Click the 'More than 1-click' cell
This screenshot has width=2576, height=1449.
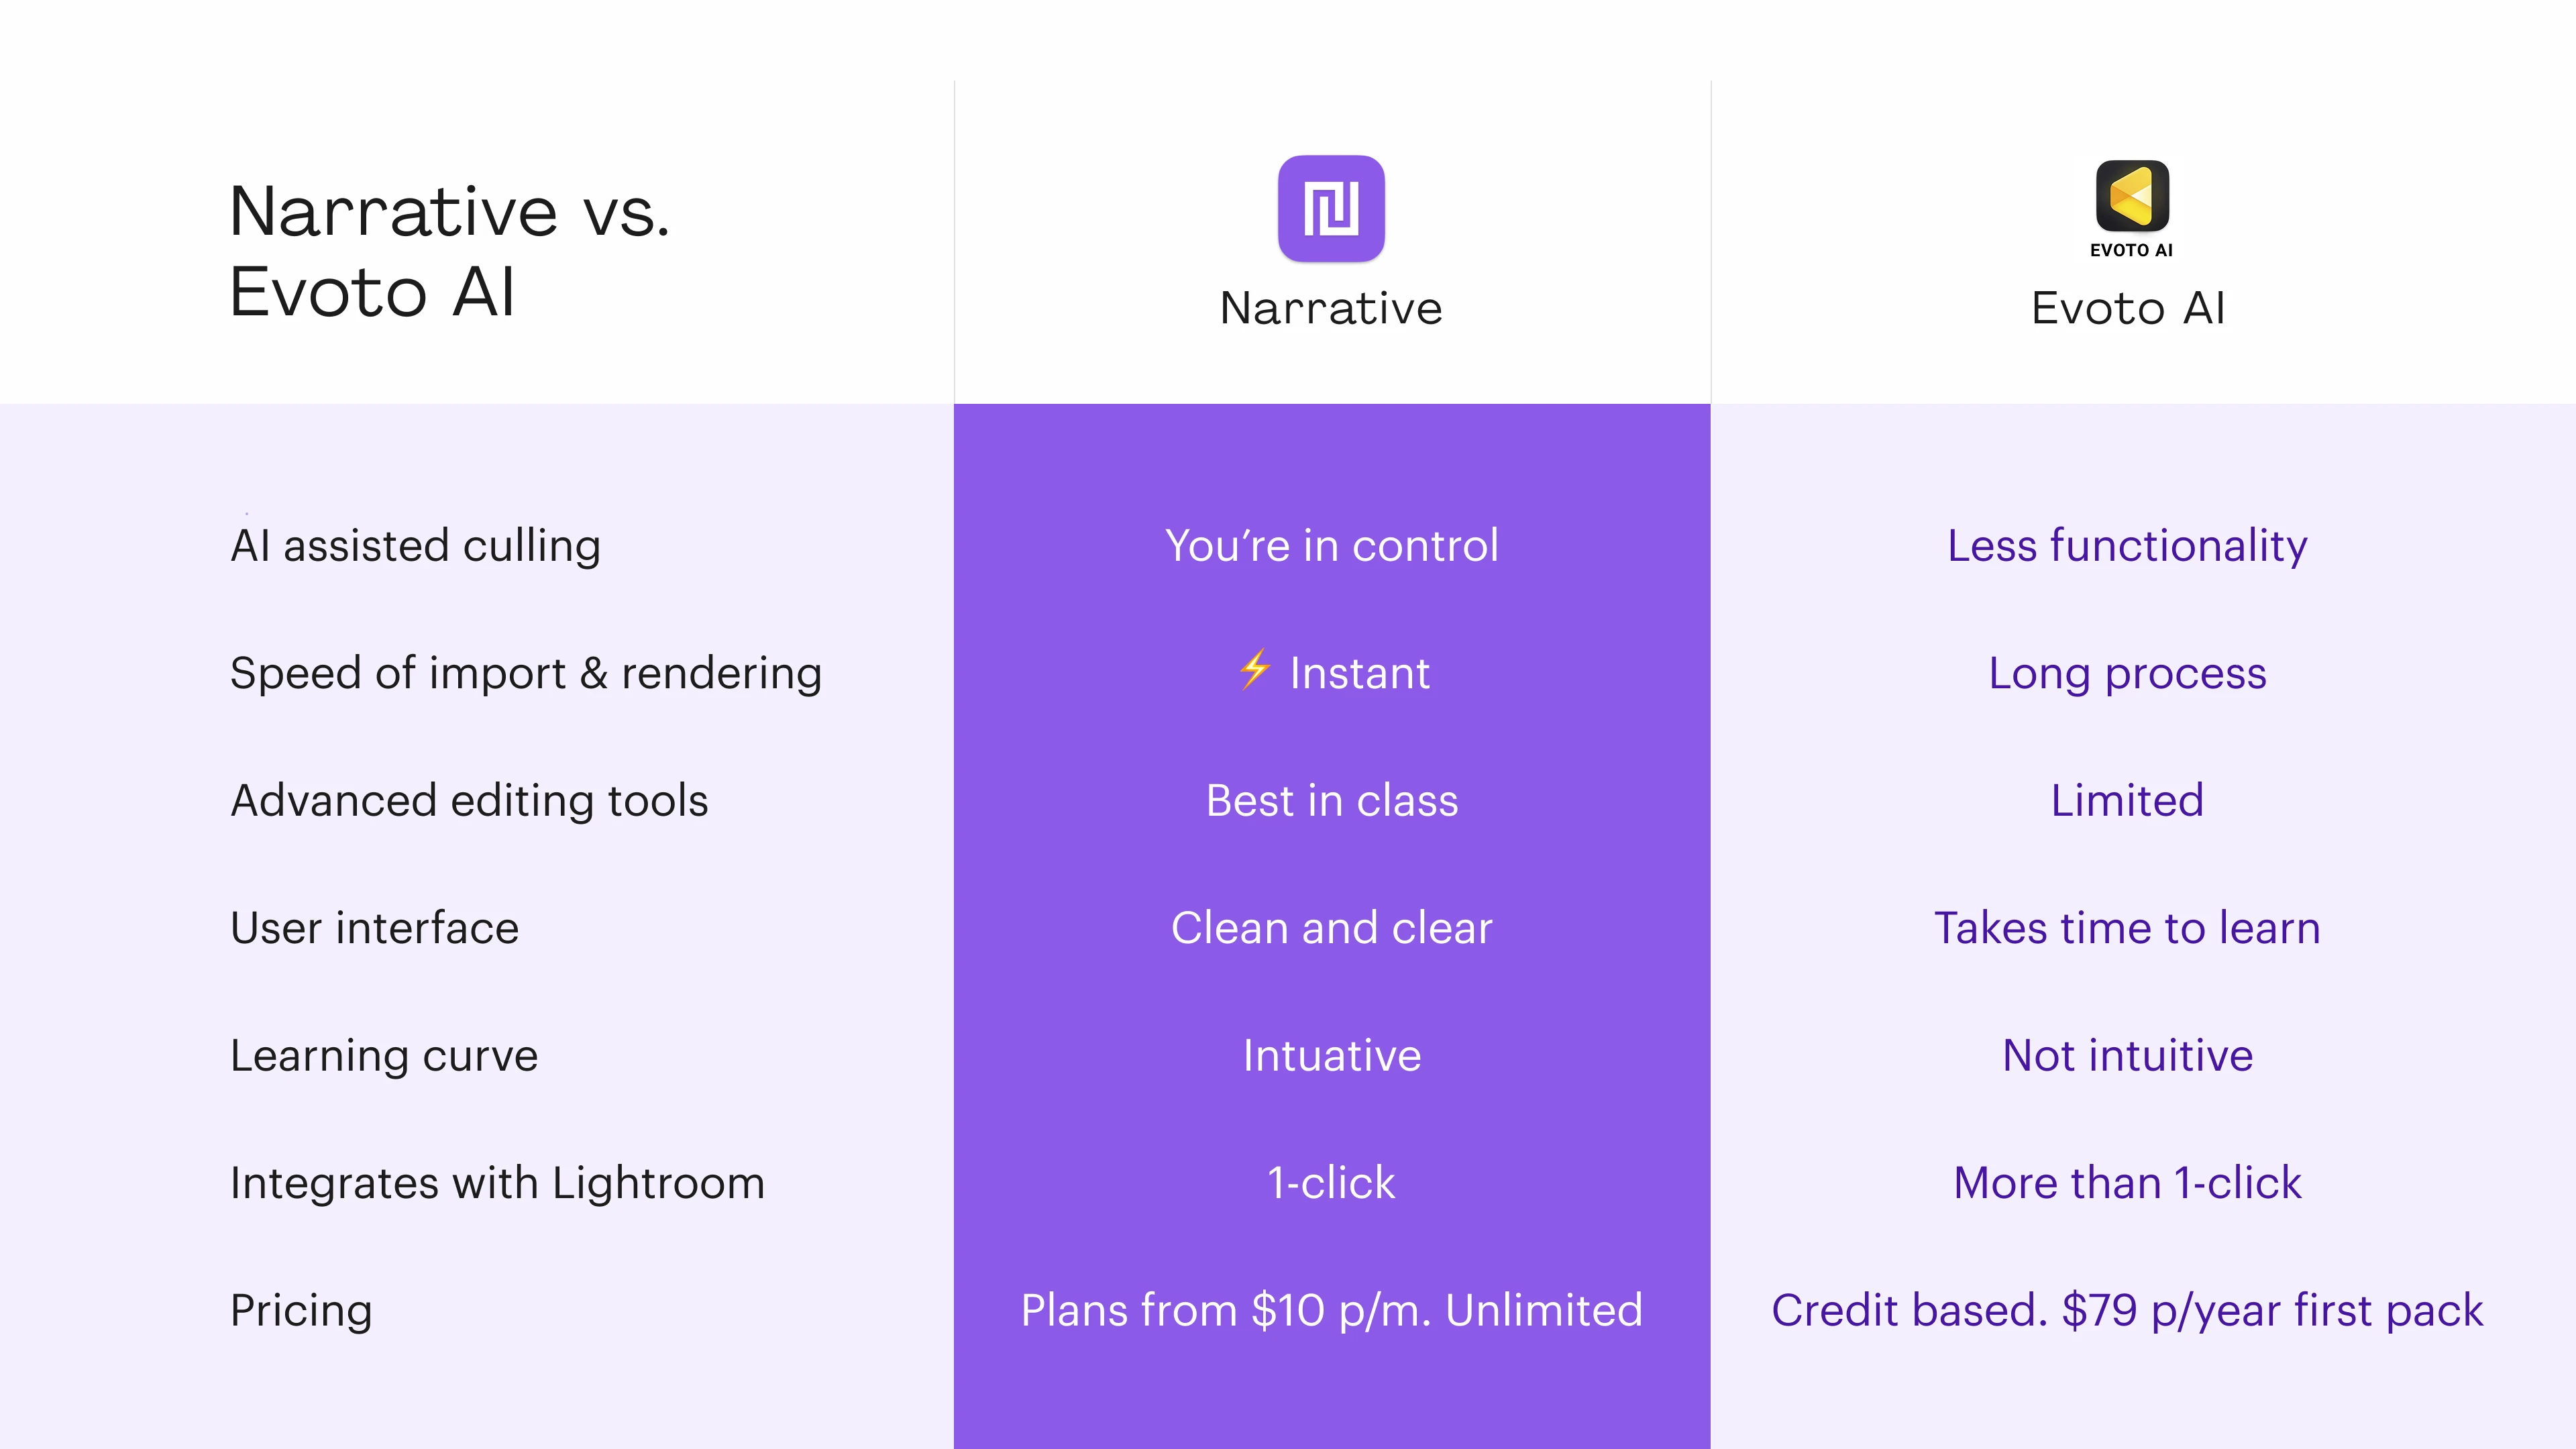point(2127,1183)
